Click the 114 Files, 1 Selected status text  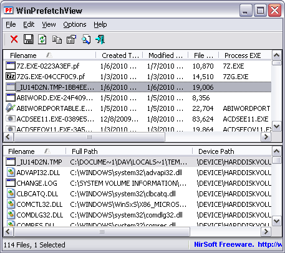coord(34,245)
